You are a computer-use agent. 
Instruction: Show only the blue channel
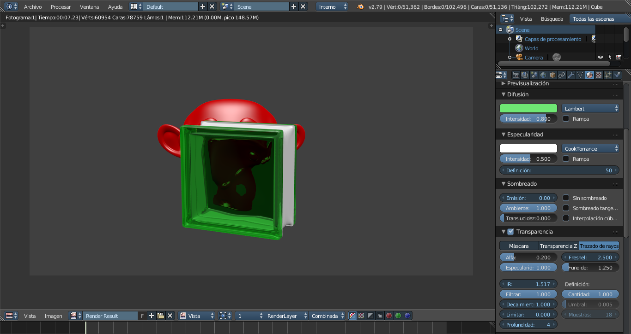pyautogui.click(x=407, y=316)
